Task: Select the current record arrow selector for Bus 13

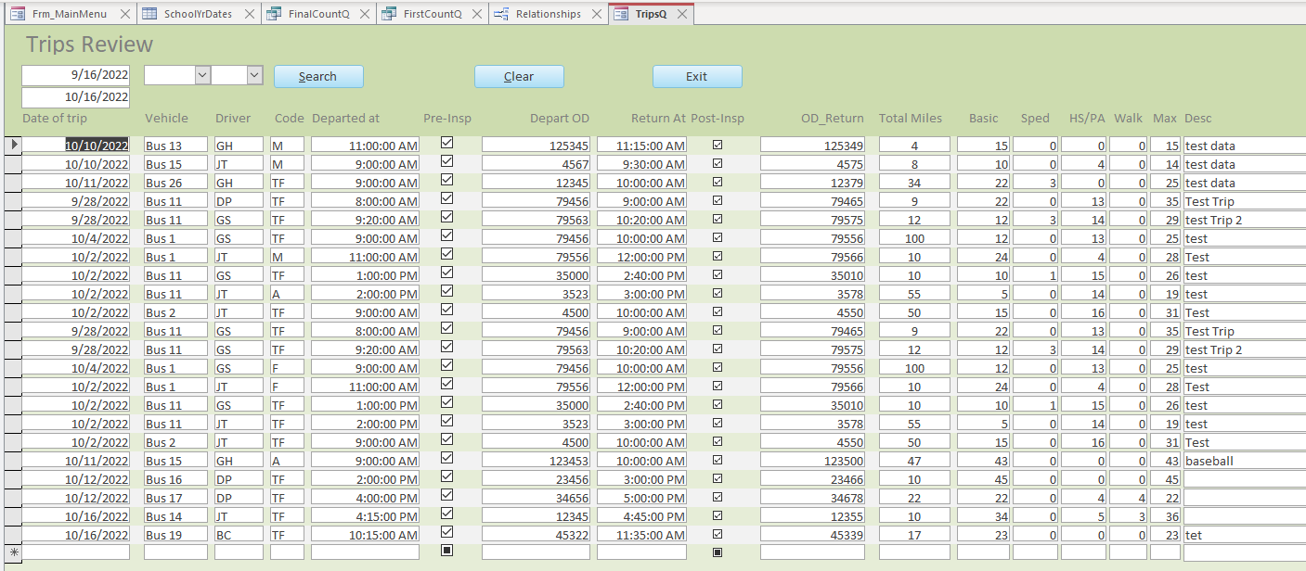Action: pyautogui.click(x=12, y=145)
